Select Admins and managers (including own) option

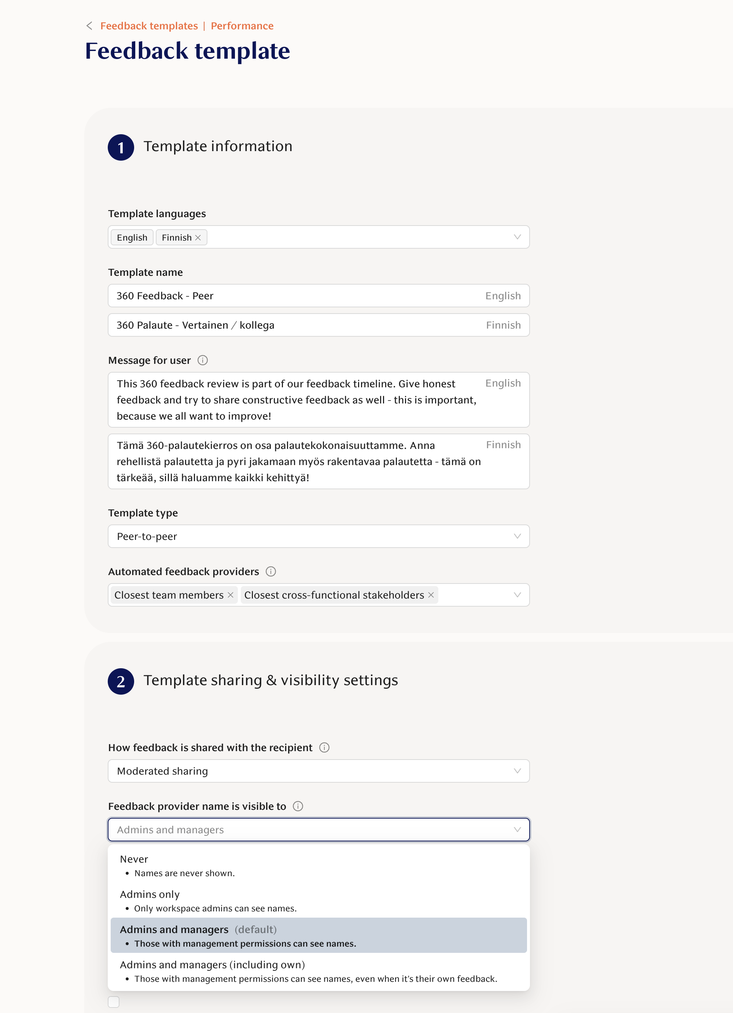coord(212,965)
